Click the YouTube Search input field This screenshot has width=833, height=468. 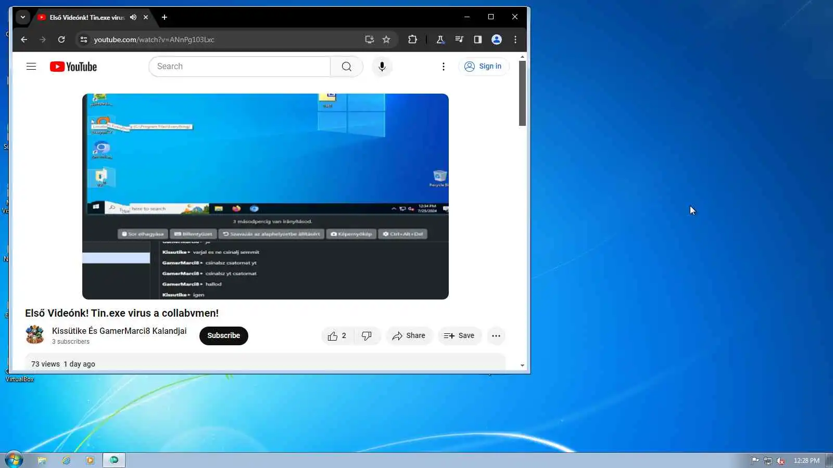coord(239,67)
